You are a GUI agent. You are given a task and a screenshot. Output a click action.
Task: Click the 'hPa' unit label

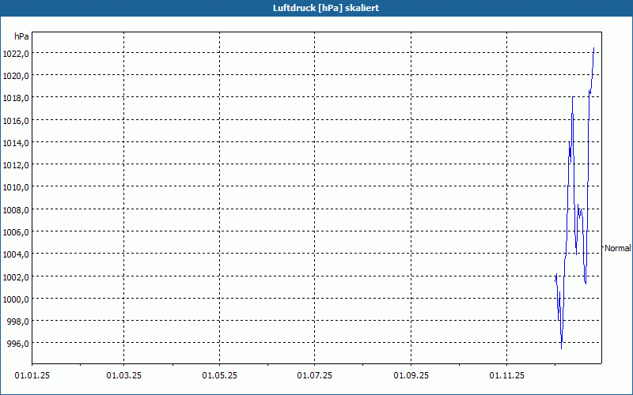coord(22,36)
